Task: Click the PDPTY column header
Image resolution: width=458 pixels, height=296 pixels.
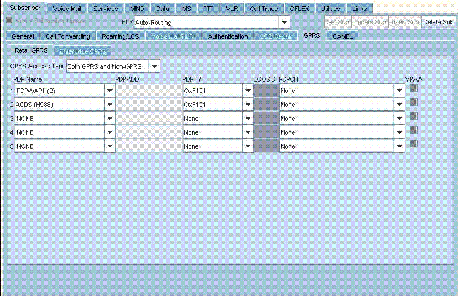Action: (x=191, y=79)
